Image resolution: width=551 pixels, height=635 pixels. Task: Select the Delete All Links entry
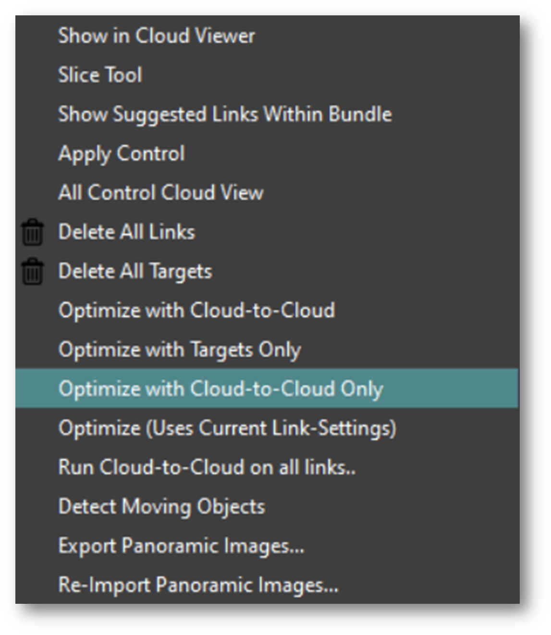(x=126, y=232)
